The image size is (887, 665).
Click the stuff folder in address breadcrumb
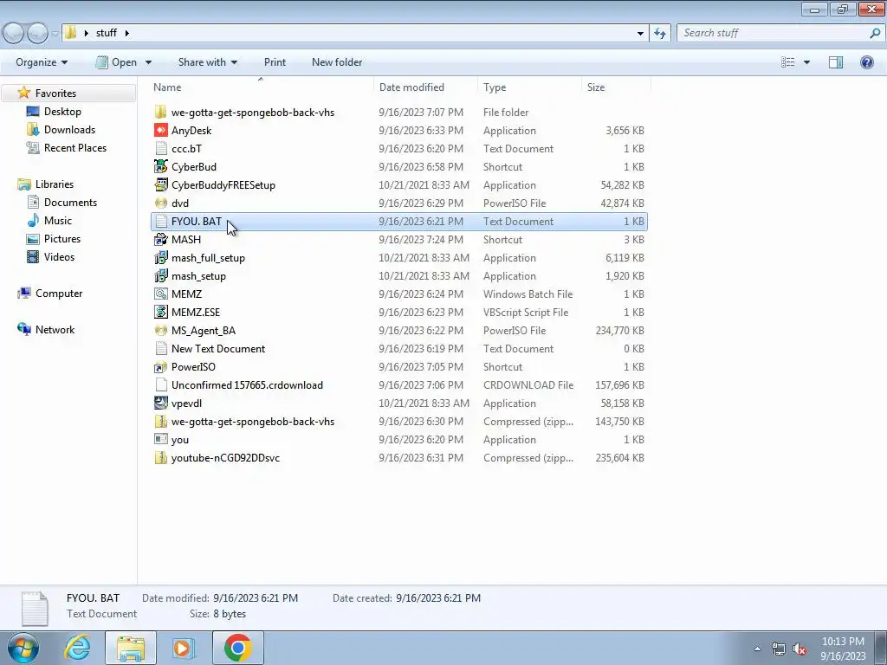(107, 34)
